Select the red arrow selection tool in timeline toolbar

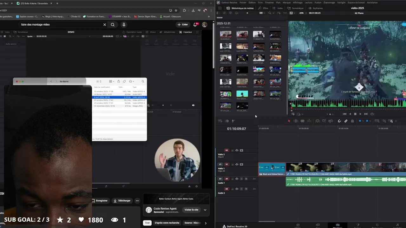click(x=289, y=121)
